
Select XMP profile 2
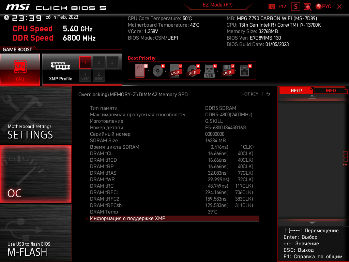98,62
